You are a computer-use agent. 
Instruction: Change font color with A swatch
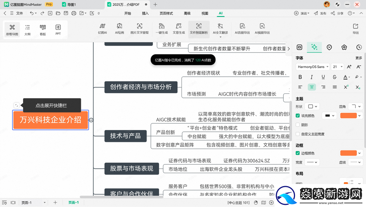pyautogui.click(x=346, y=77)
